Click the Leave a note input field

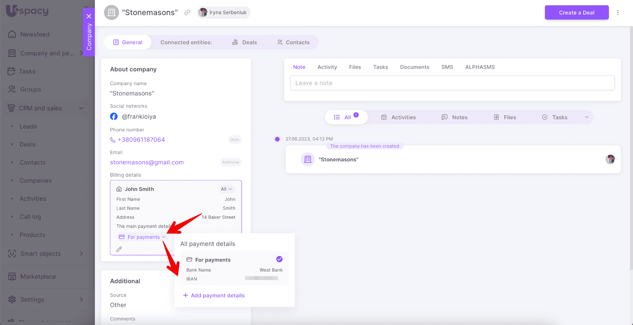(452, 83)
